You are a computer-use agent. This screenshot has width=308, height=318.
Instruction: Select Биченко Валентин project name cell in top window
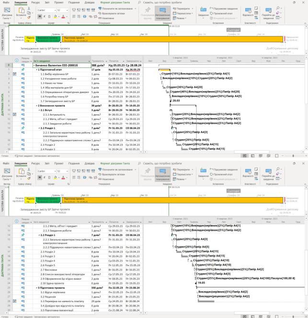[x=62, y=65]
